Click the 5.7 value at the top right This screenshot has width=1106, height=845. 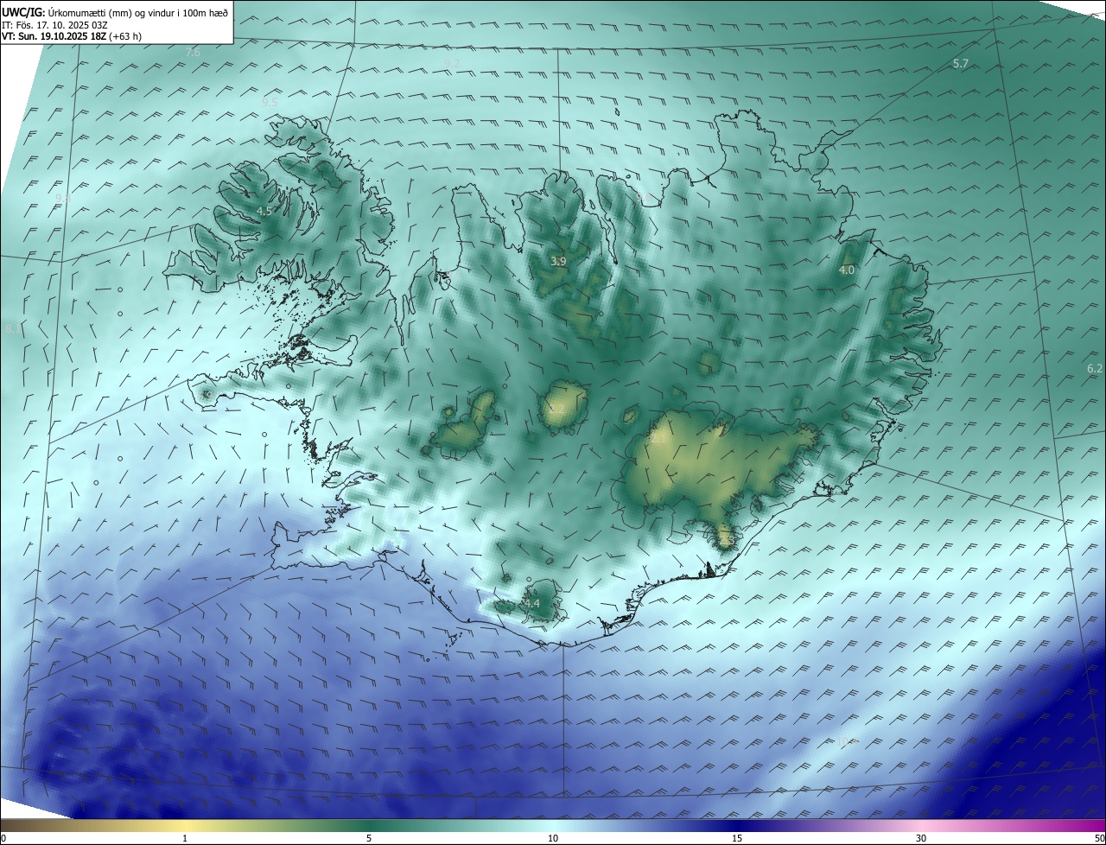(x=961, y=64)
